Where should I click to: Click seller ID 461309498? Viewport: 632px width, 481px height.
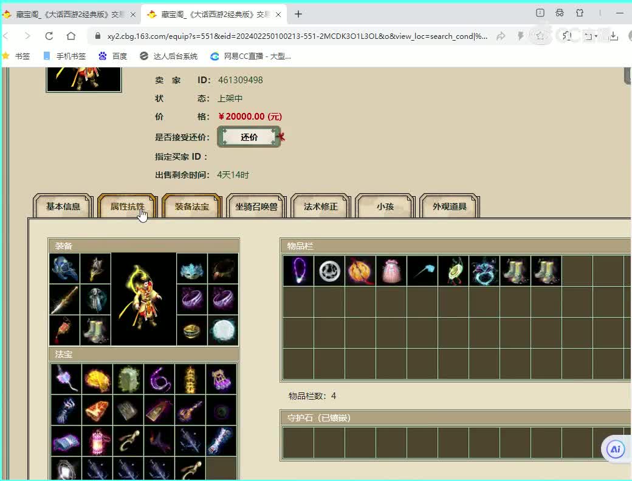pyautogui.click(x=240, y=80)
